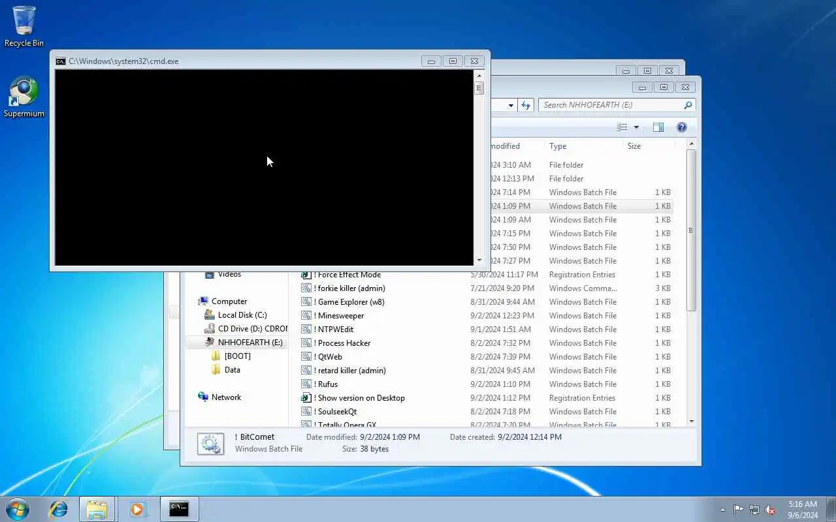Screen dimensions: 836x522
Task: Launch Internet Explorer from the taskbar
Action: coord(59,509)
